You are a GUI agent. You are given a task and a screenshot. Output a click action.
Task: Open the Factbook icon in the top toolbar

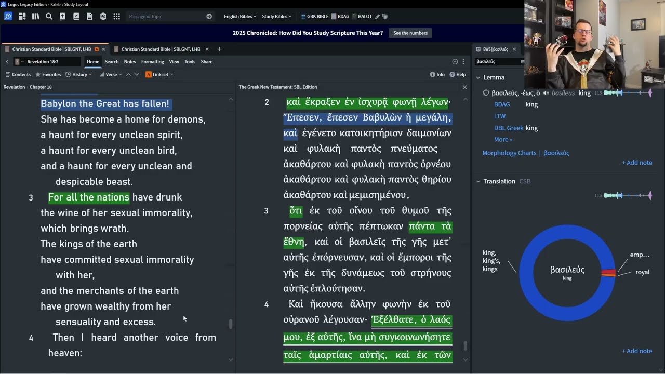[62, 16]
